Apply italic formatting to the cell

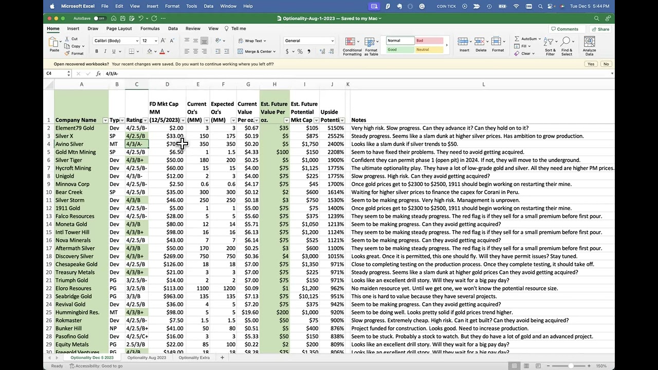pyautogui.click(x=105, y=51)
